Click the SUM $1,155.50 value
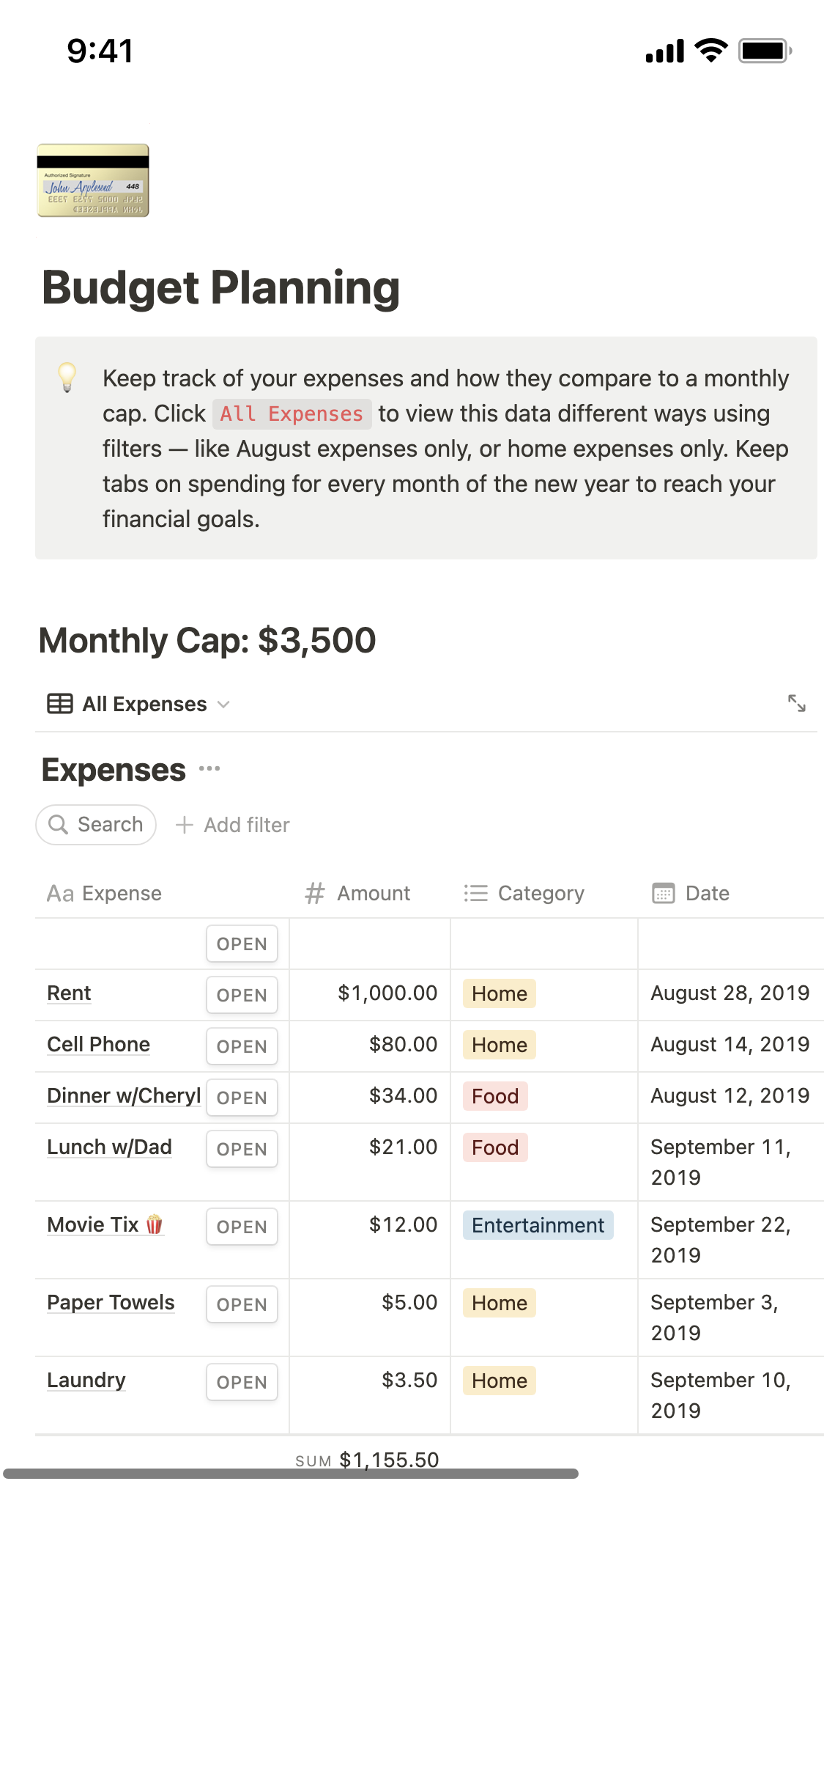Viewport: 824px width, 1786px height. [x=388, y=1459]
